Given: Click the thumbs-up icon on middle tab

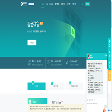Looking at the screenshot, I should 52,83.
